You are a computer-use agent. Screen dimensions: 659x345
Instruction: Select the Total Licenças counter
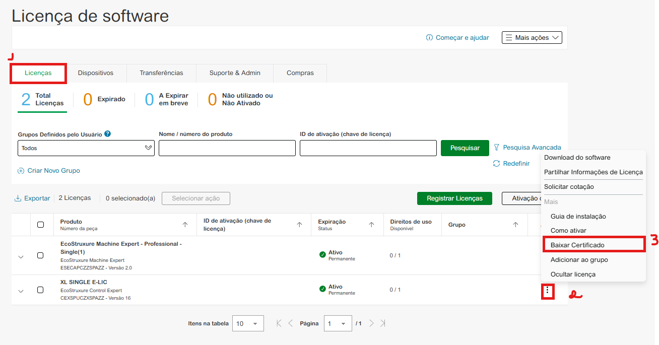pyautogui.click(x=42, y=99)
